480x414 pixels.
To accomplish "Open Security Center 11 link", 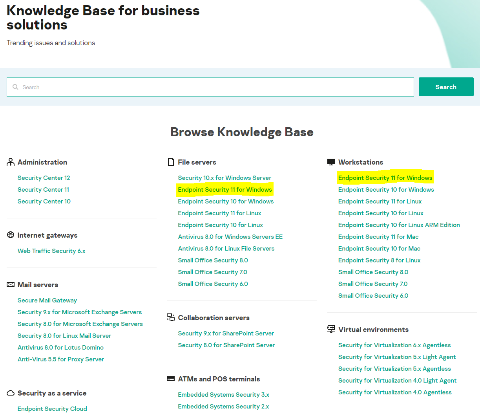I will pyautogui.click(x=43, y=190).
